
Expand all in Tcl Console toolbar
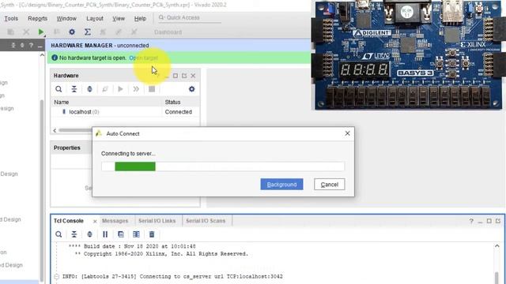point(89,234)
